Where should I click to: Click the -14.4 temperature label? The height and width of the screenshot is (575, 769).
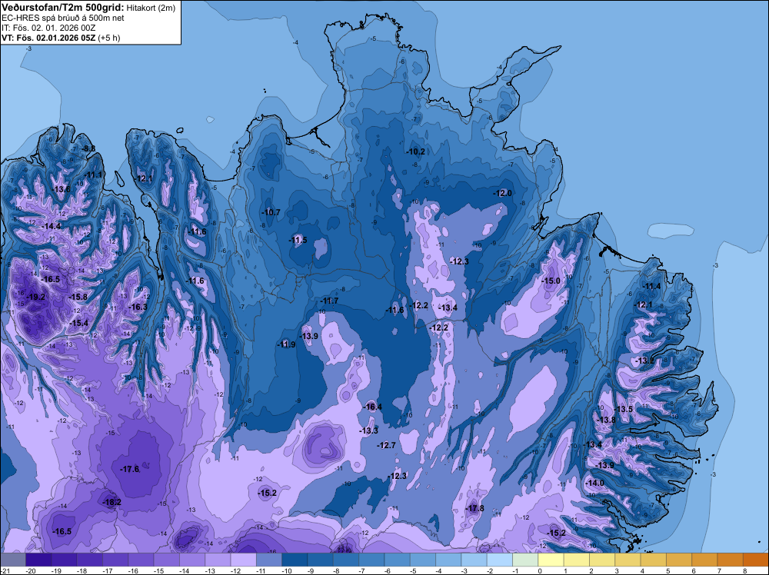click(x=51, y=227)
